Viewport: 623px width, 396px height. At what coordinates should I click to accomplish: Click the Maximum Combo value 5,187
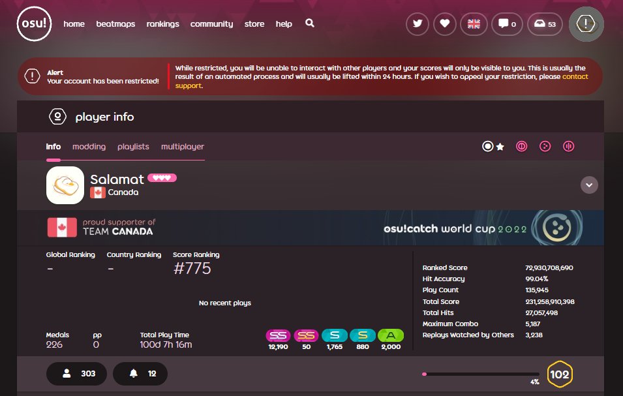point(532,324)
